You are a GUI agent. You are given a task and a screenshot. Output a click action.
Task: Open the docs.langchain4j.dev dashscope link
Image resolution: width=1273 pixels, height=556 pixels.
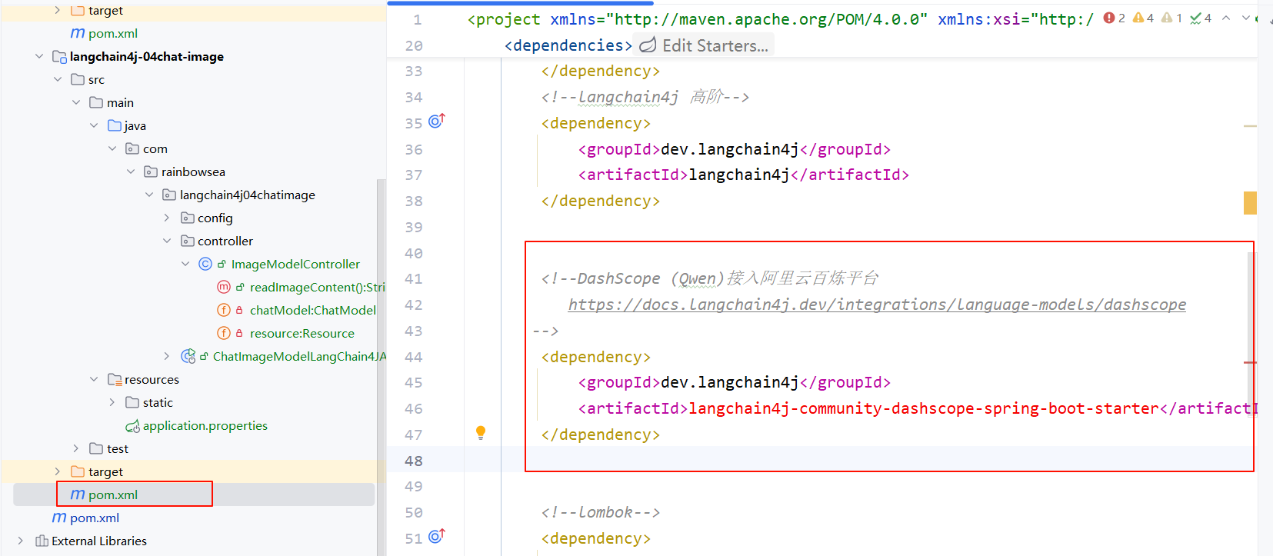click(877, 305)
